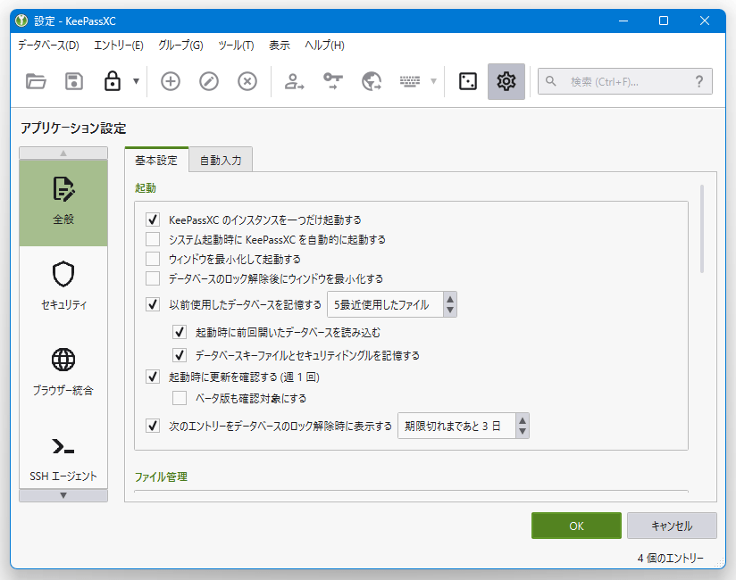Check minimize window after database unlock
This screenshot has width=736, height=580.
153,278
